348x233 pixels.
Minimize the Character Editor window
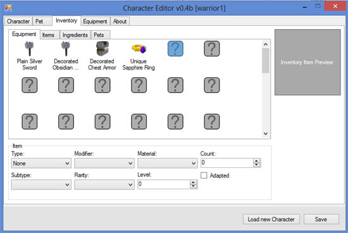click(x=305, y=7)
